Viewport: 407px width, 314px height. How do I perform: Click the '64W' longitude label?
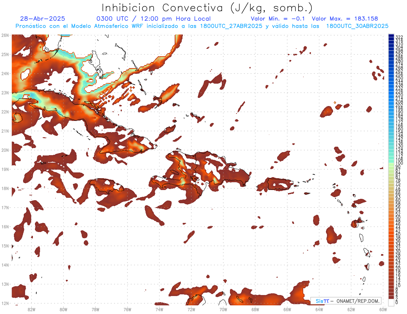tap(319, 309)
